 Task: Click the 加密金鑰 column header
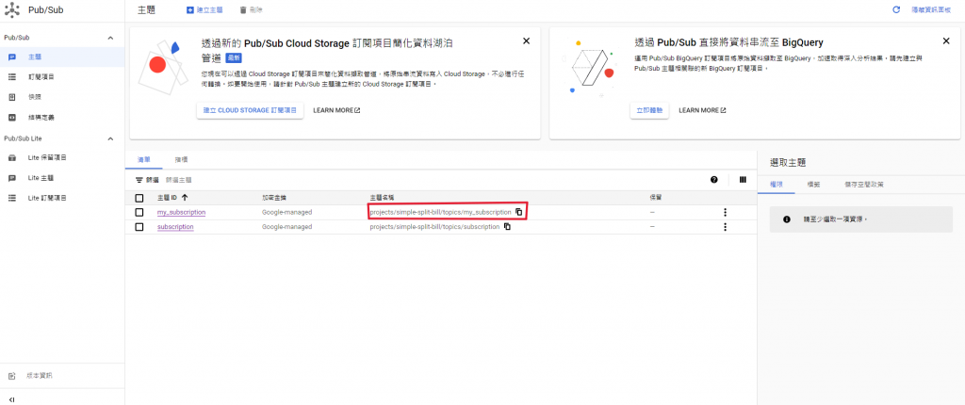(274, 198)
